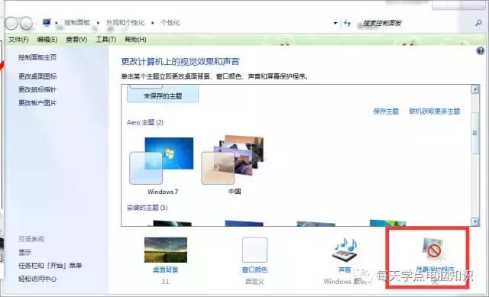Open 轻松访问中心 link
Image resolution: width=489 pixels, height=297 pixels.
pos(37,279)
